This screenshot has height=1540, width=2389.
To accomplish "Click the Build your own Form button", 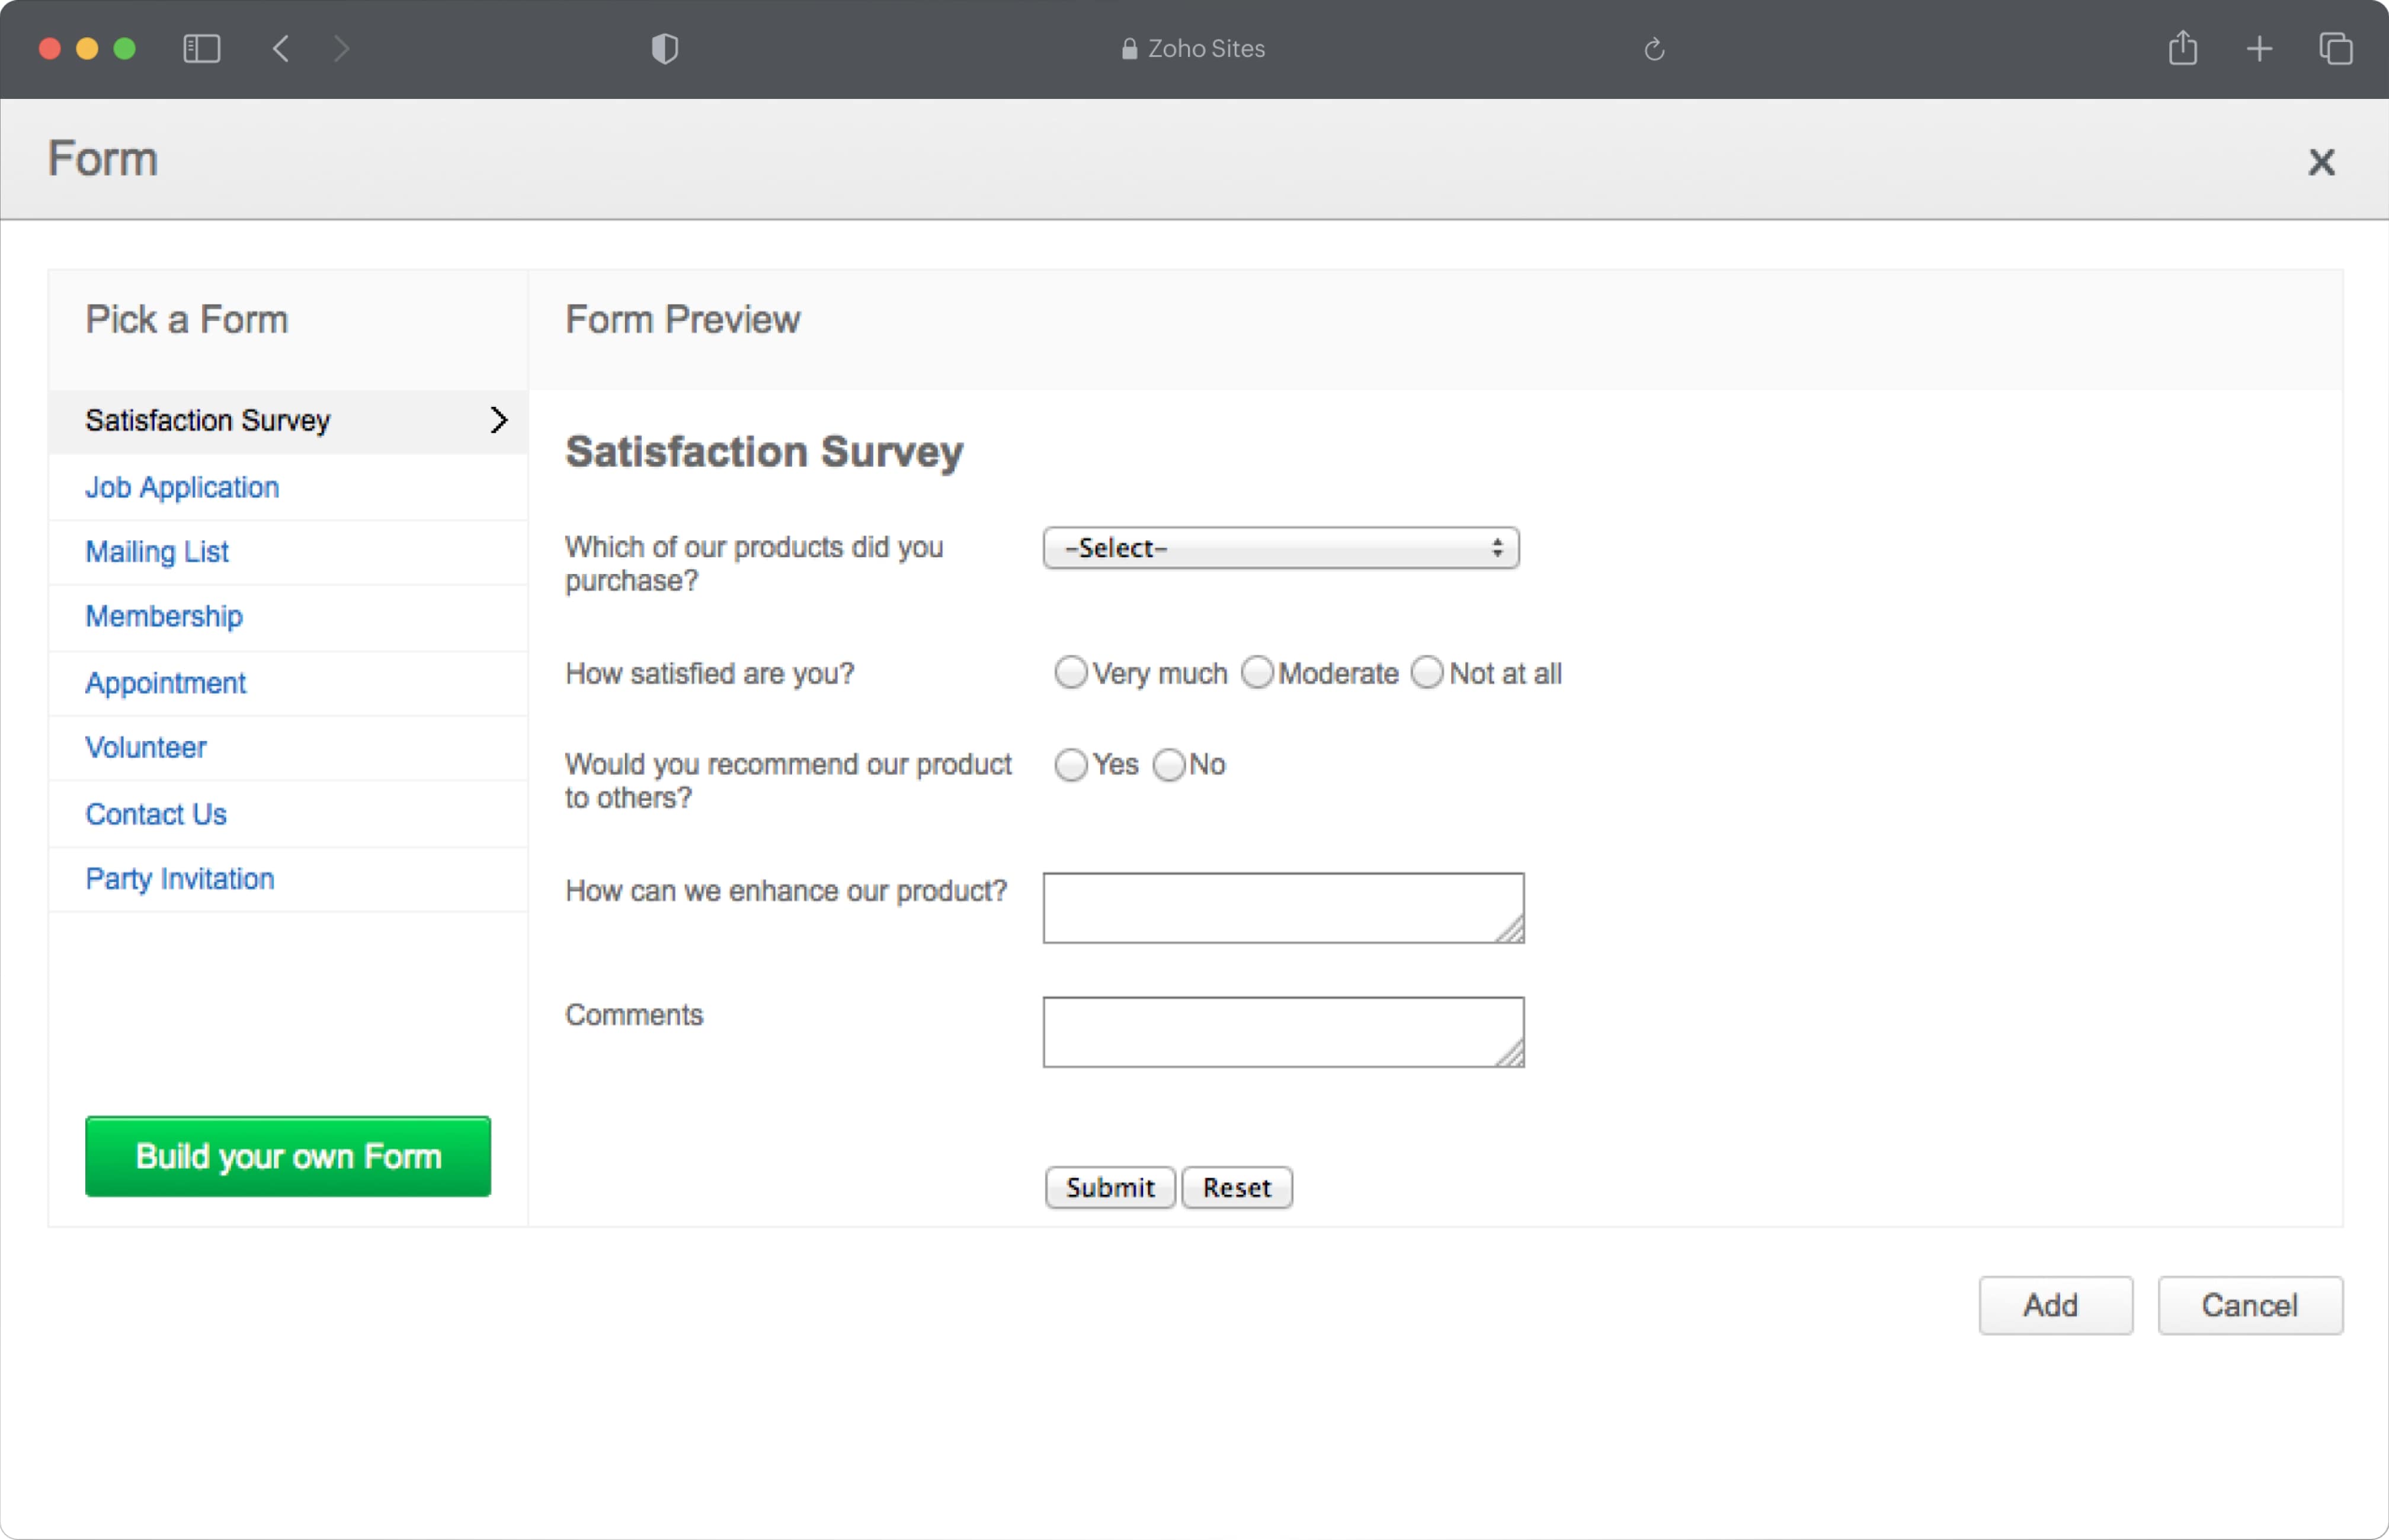I will [288, 1156].
